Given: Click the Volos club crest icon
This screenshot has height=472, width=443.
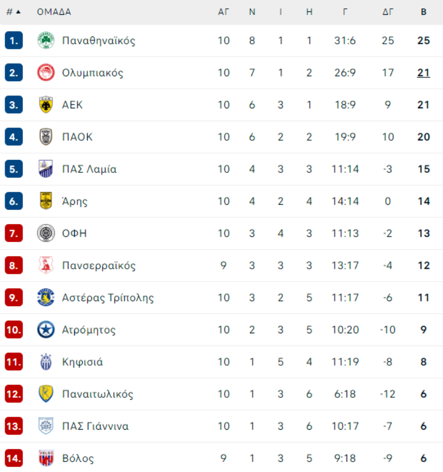Looking at the screenshot, I should click(x=46, y=458).
